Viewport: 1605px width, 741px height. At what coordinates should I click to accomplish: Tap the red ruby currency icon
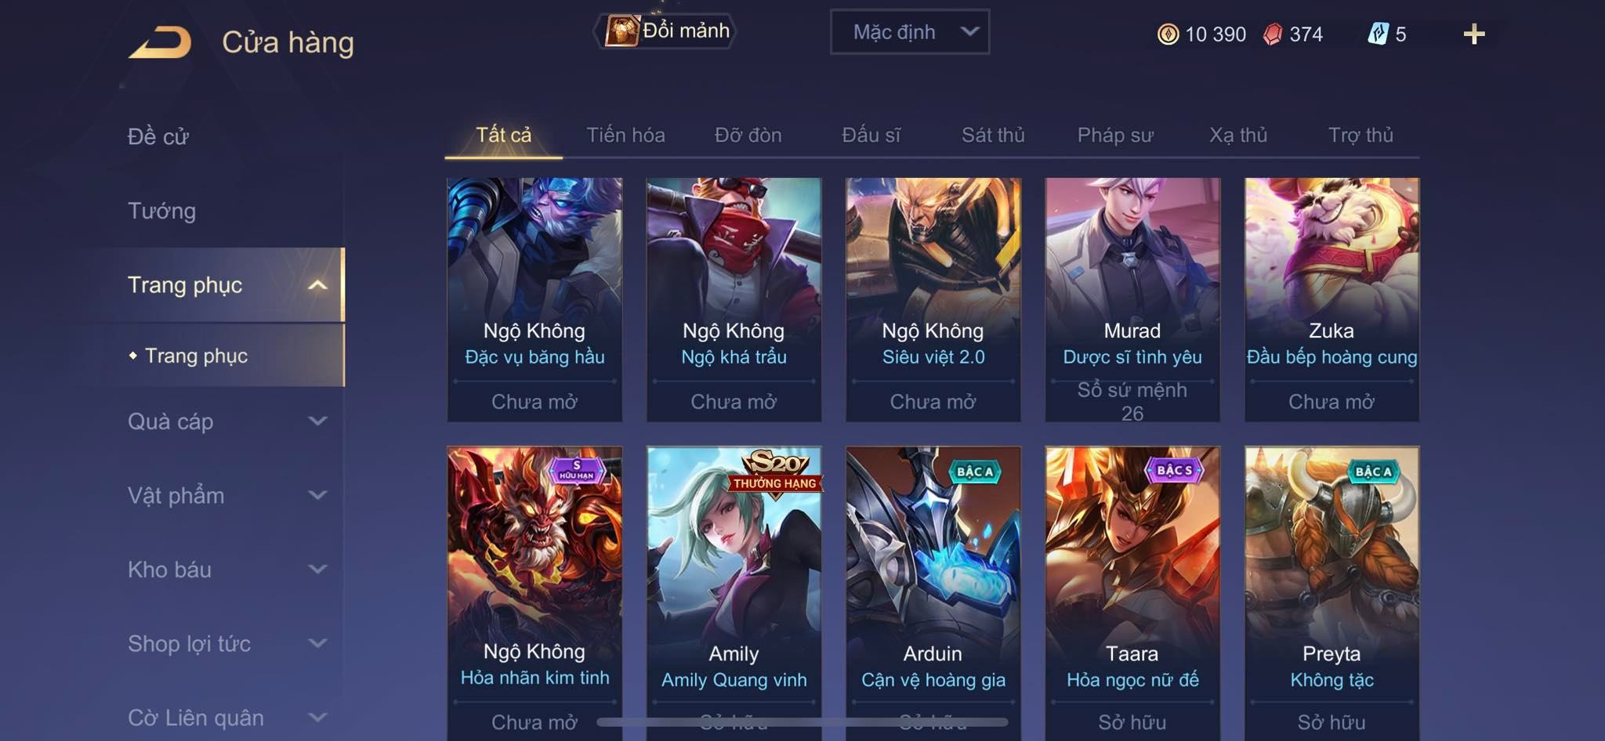[1273, 34]
